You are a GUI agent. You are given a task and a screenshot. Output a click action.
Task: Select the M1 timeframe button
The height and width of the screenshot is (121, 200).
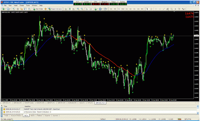pyautogui.click(x=111, y=9)
